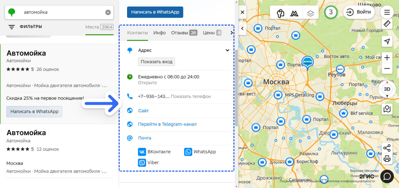Toggle the 3D compass control
Viewport: 399px width, 188px height.
[x=387, y=89]
